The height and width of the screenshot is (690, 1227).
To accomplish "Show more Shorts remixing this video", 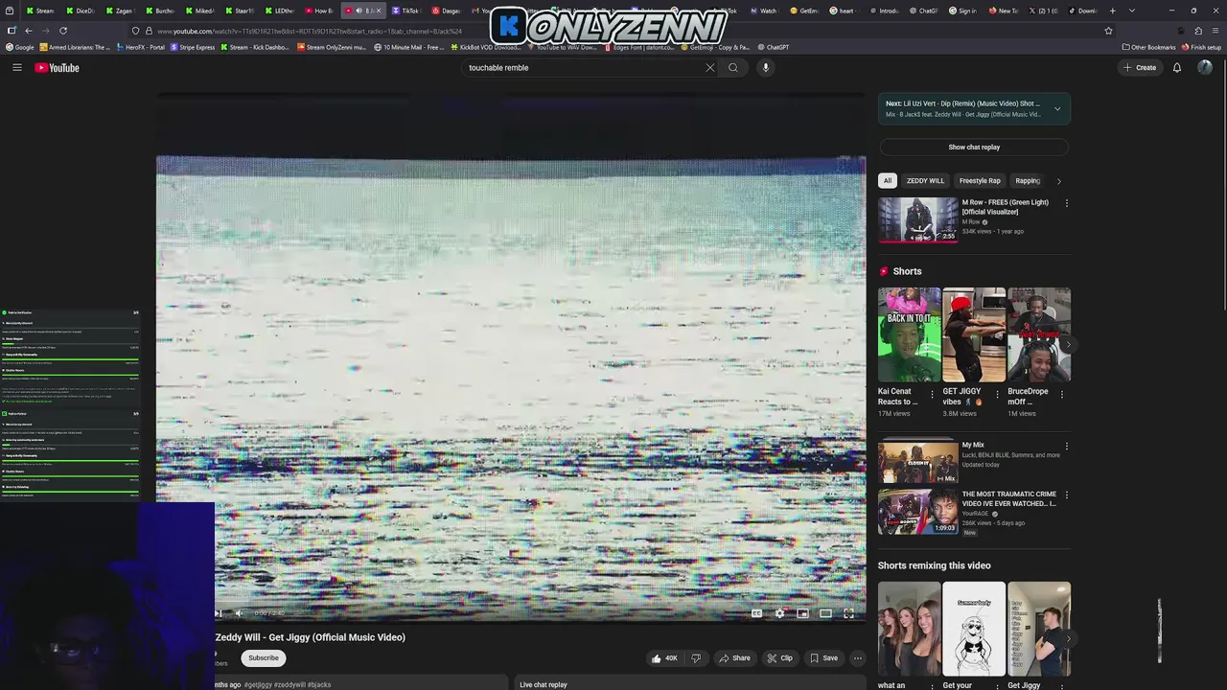I will click(x=1068, y=639).
